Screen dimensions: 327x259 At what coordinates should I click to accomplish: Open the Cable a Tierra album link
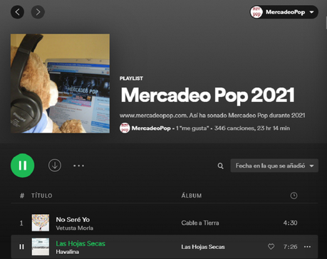coord(200,223)
